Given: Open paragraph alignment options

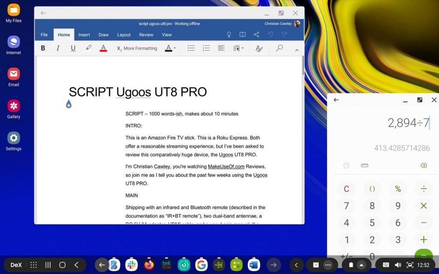Looking at the screenshot, I should (221, 48).
